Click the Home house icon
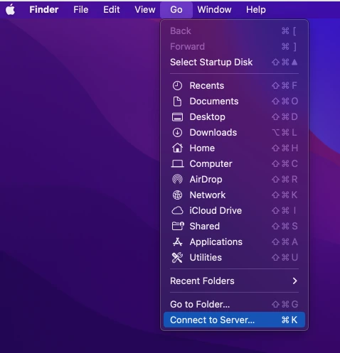 pos(177,148)
